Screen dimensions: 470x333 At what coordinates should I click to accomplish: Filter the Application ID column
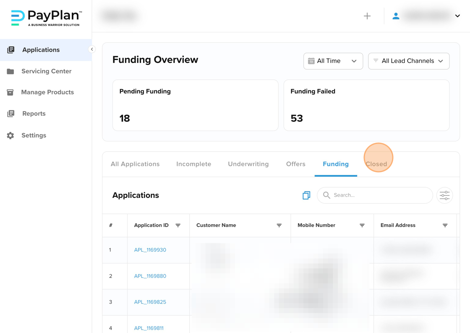178,225
